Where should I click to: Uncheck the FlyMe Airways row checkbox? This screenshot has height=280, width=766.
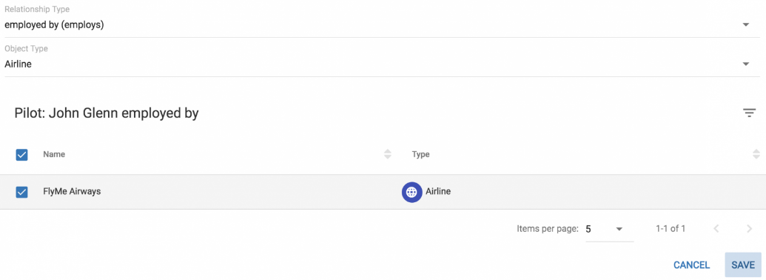coord(21,192)
